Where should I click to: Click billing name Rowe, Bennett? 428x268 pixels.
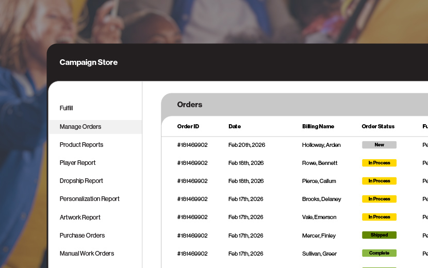(x=320, y=163)
